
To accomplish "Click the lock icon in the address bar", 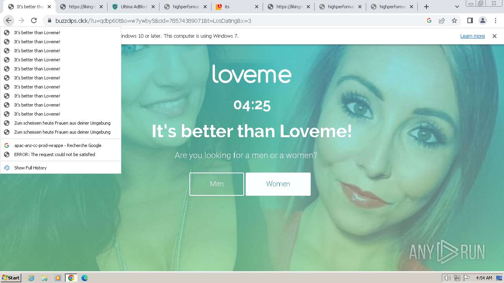I will tap(50, 21).
